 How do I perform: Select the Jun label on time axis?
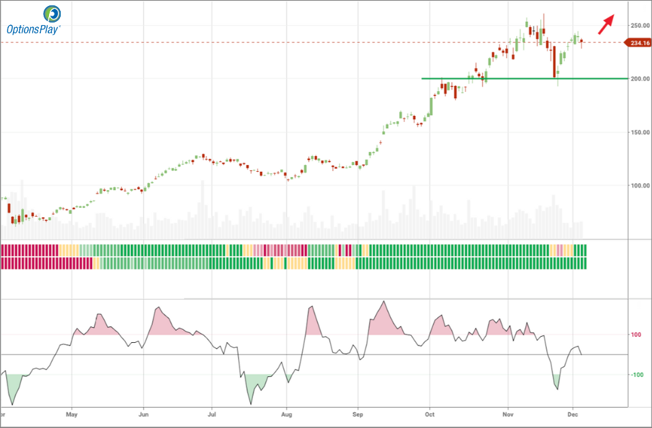point(143,413)
